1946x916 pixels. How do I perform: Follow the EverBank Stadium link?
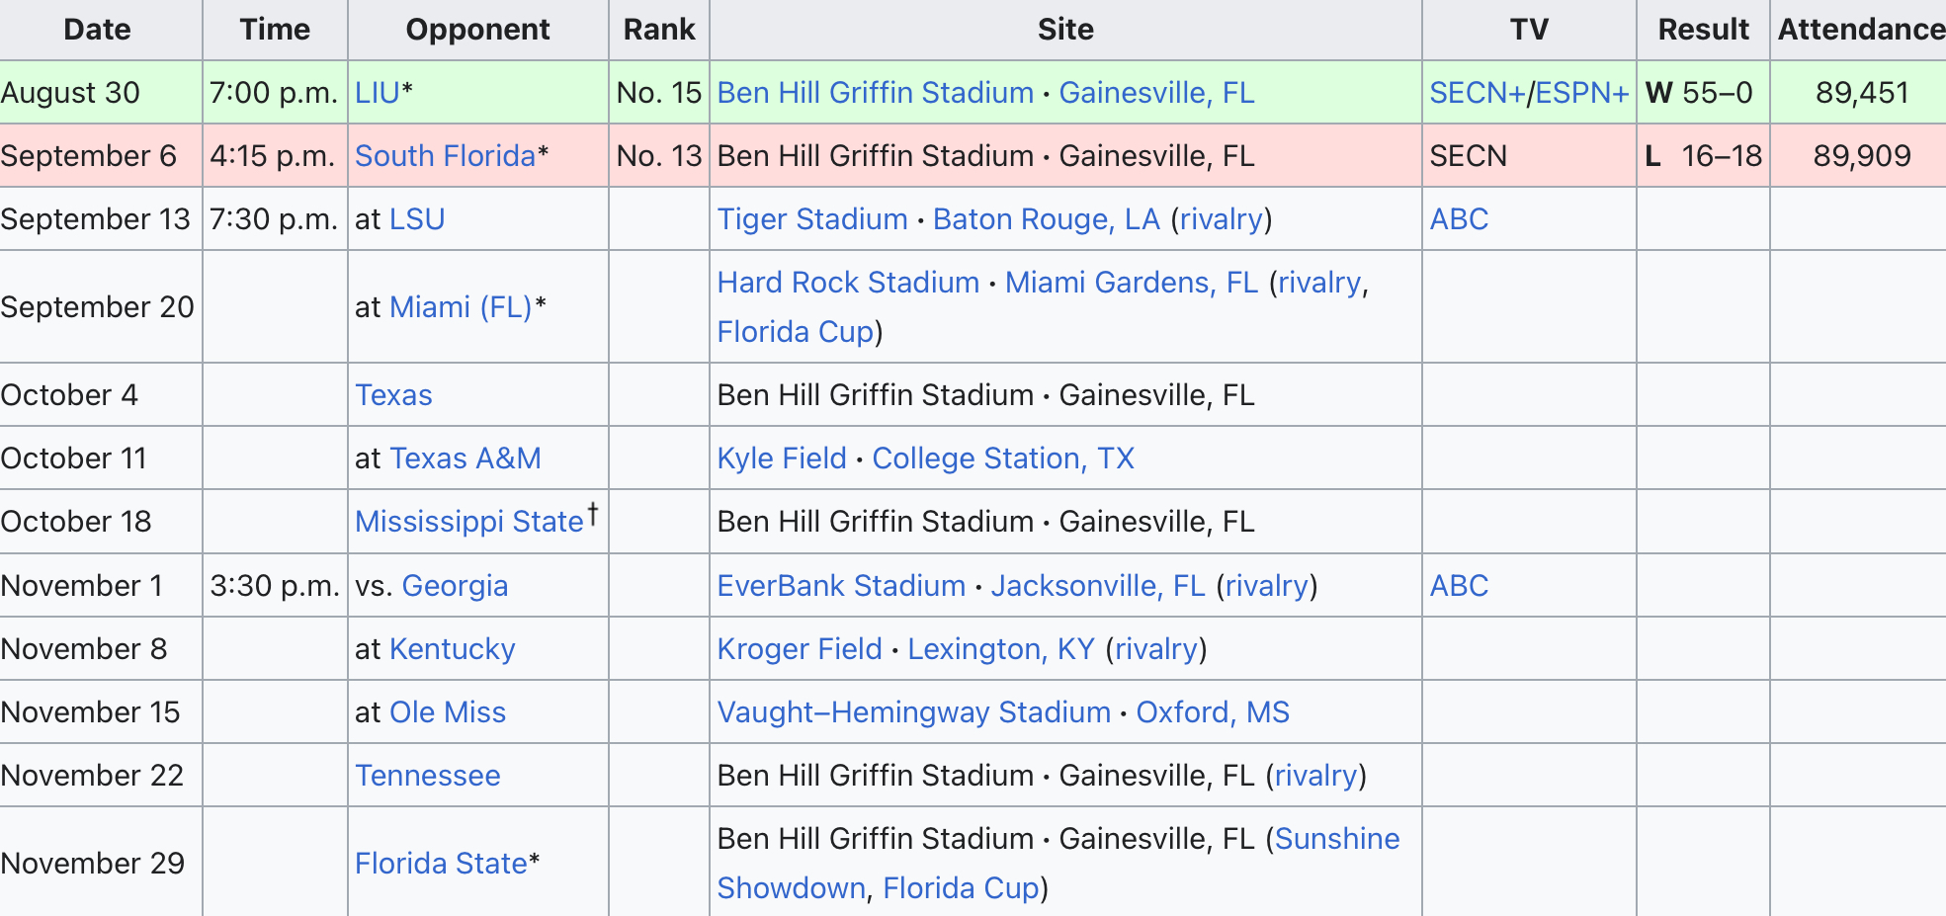(x=841, y=586)
